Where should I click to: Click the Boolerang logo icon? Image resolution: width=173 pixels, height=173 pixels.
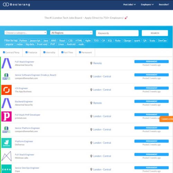point(6,4)
